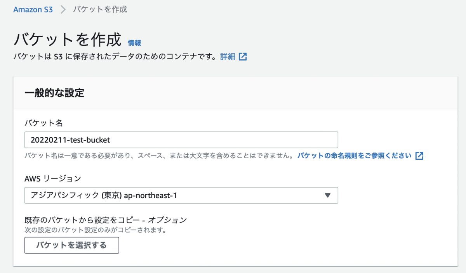Open the Amazon S3 breadcrumb link
This screenshot has height=273, width=466.
coord(33,9)
